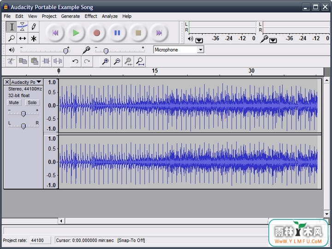This screenshot has height=249, width=332.
Task: Click Silence selection icon
Action: click(x=58, y=61)
